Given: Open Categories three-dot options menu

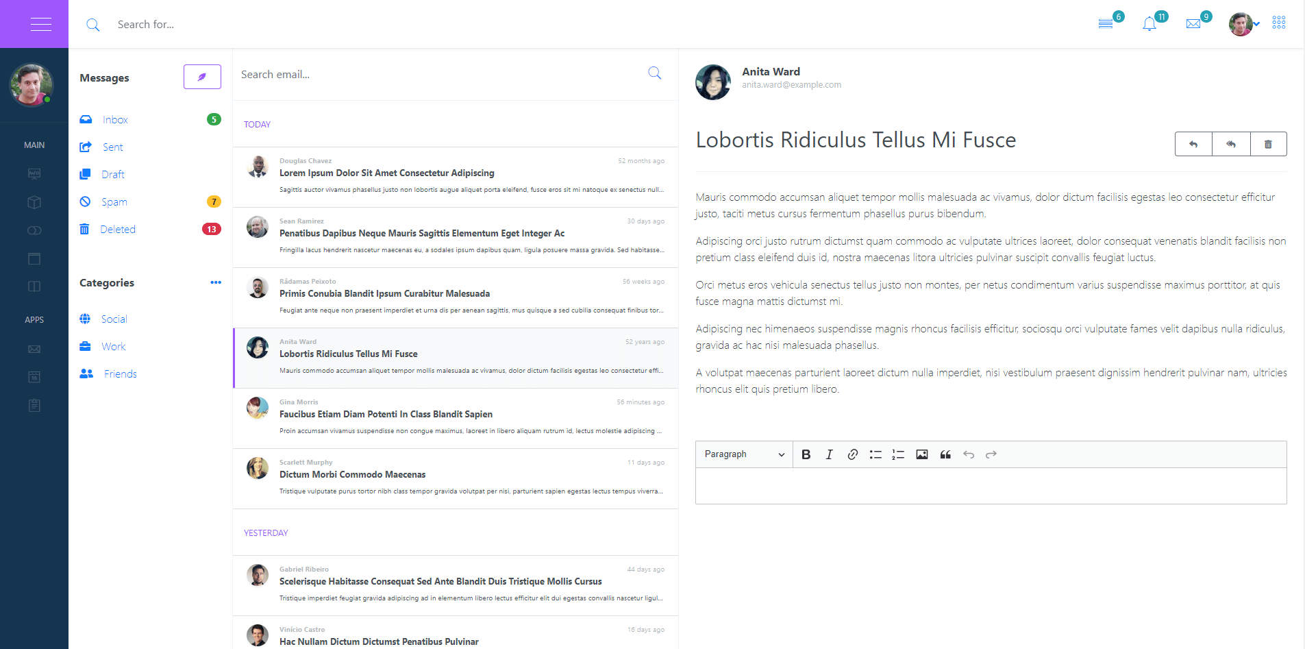Looking at the screenshot, I should click(216, 282).
